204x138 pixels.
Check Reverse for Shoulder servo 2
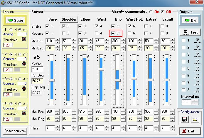[64, 33]
